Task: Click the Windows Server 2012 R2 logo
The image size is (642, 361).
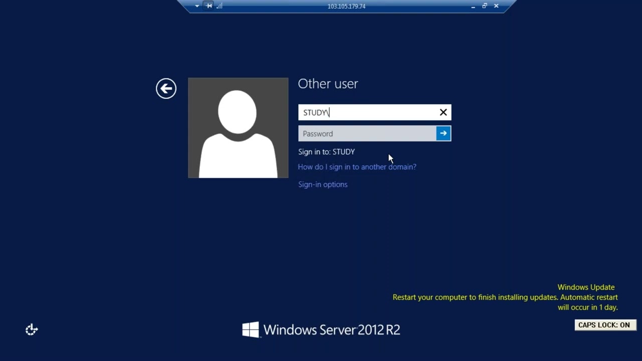Action: [x=321, y=330]
